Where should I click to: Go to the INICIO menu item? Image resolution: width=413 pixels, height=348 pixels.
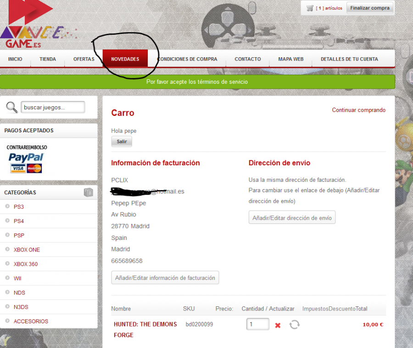[x=15, y=59]
